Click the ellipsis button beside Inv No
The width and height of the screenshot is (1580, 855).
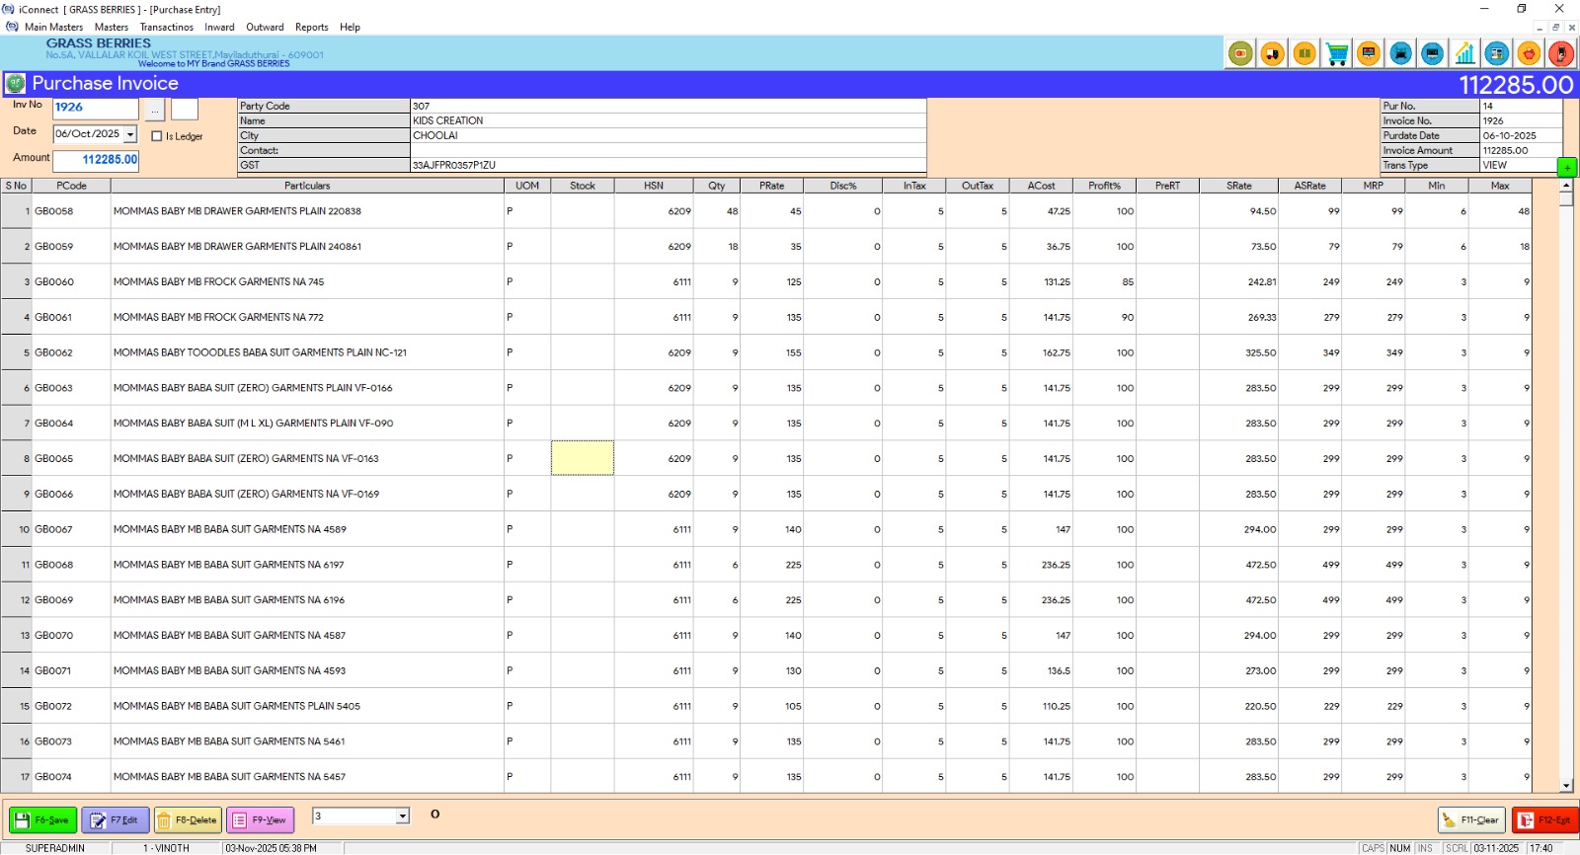point(155,110)
